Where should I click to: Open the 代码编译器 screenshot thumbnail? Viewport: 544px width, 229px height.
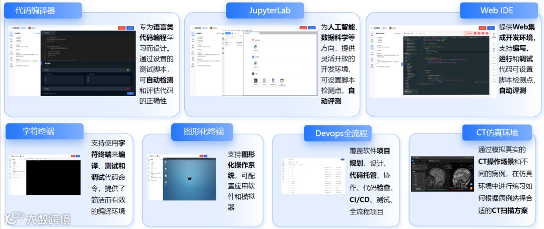pyautogui.click(x=72, y=60)
